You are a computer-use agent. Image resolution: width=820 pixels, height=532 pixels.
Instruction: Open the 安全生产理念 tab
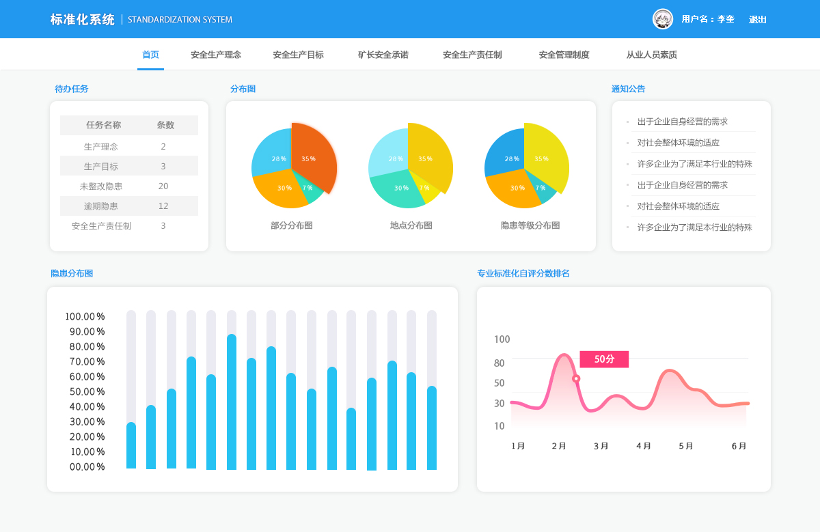click(x=216, y=55)
